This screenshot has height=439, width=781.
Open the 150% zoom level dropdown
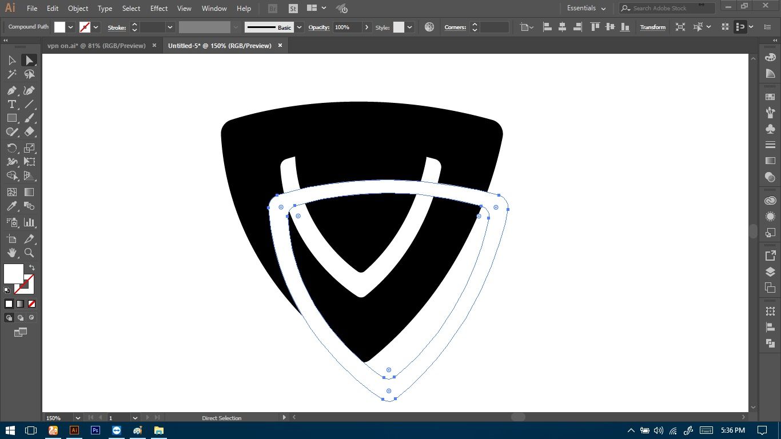(x=78, y=418)
